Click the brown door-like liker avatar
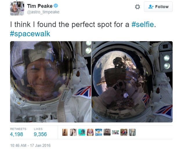This screenshot has height=150, width=179. tap(65, 132)
